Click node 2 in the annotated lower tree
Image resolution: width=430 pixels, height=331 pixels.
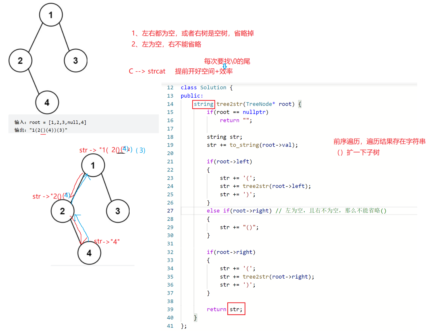[x=63, y=211]
